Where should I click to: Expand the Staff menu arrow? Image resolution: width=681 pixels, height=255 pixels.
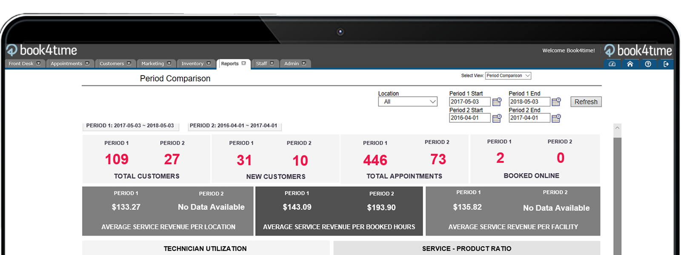(272, 63)
